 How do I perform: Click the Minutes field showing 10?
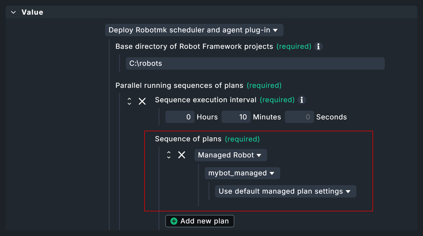[x=236, y=117]
